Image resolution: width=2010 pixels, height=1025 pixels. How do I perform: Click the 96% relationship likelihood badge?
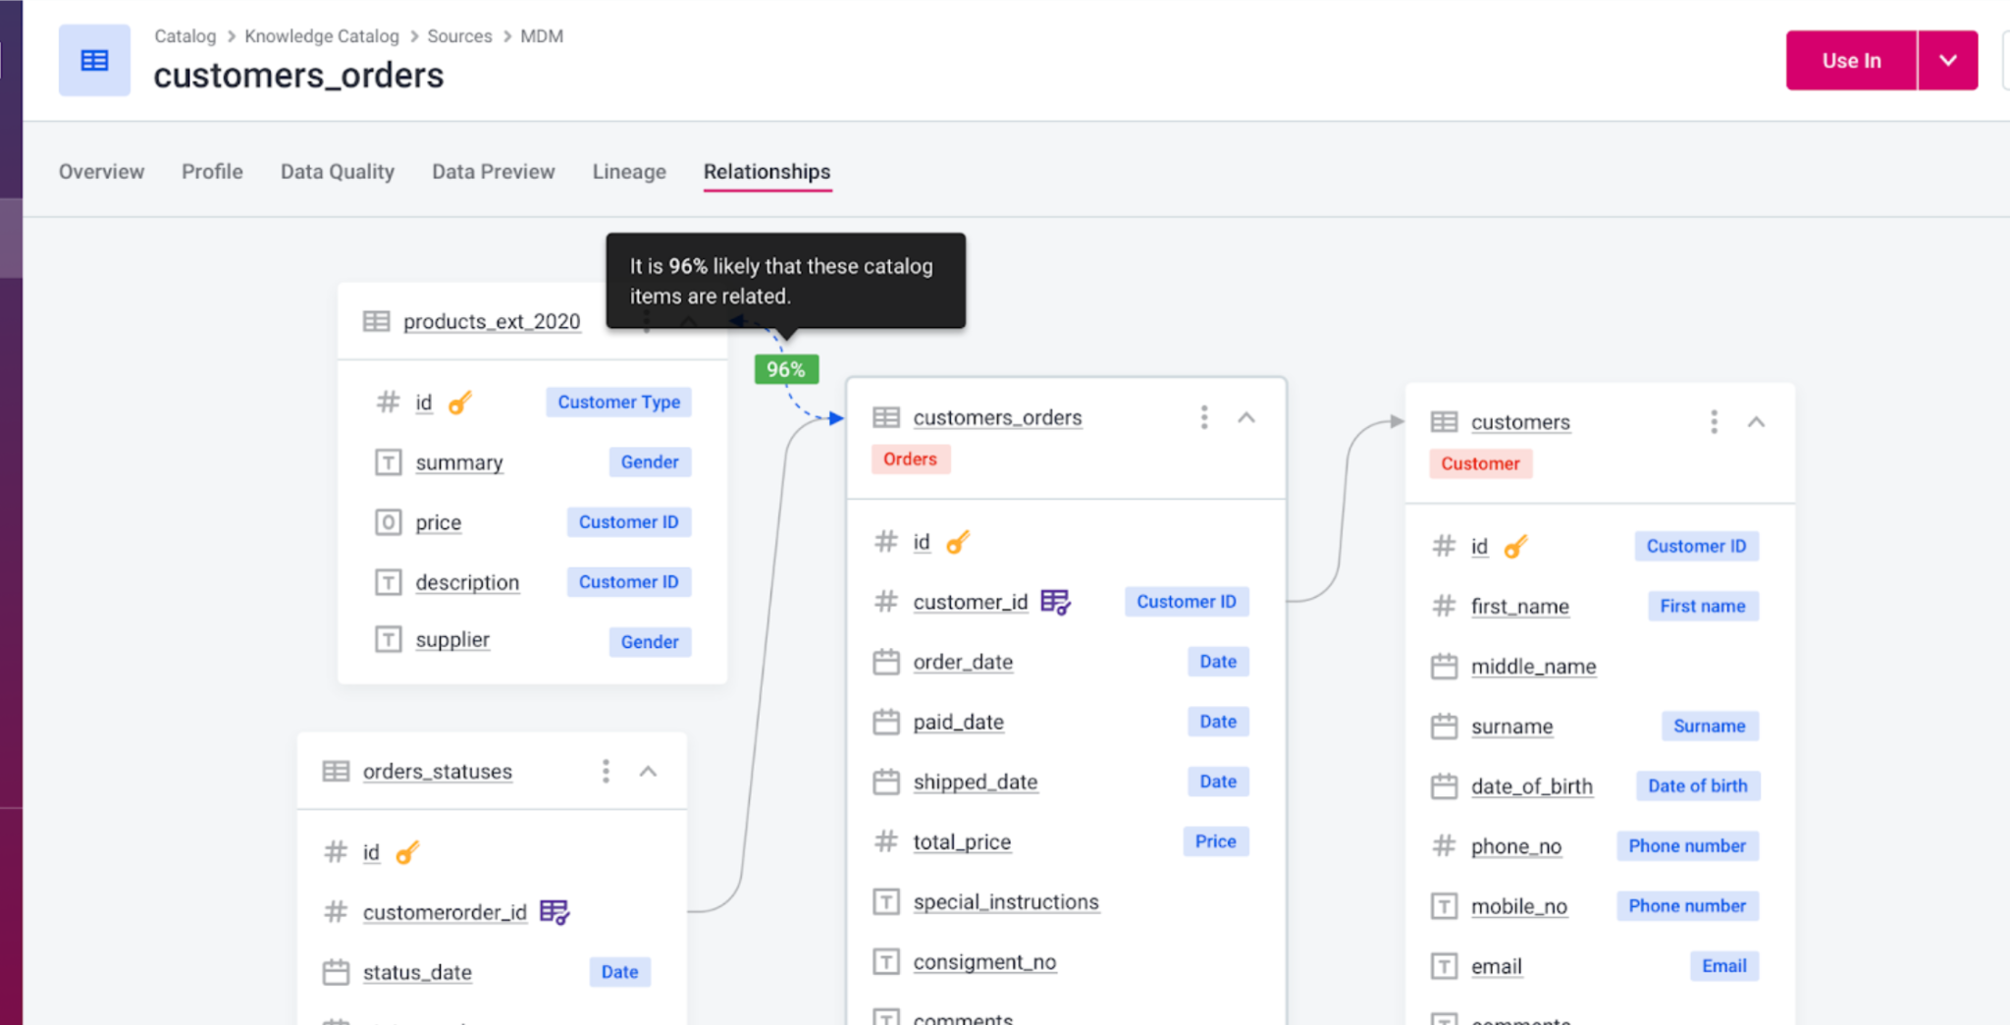tap(786, 369)
